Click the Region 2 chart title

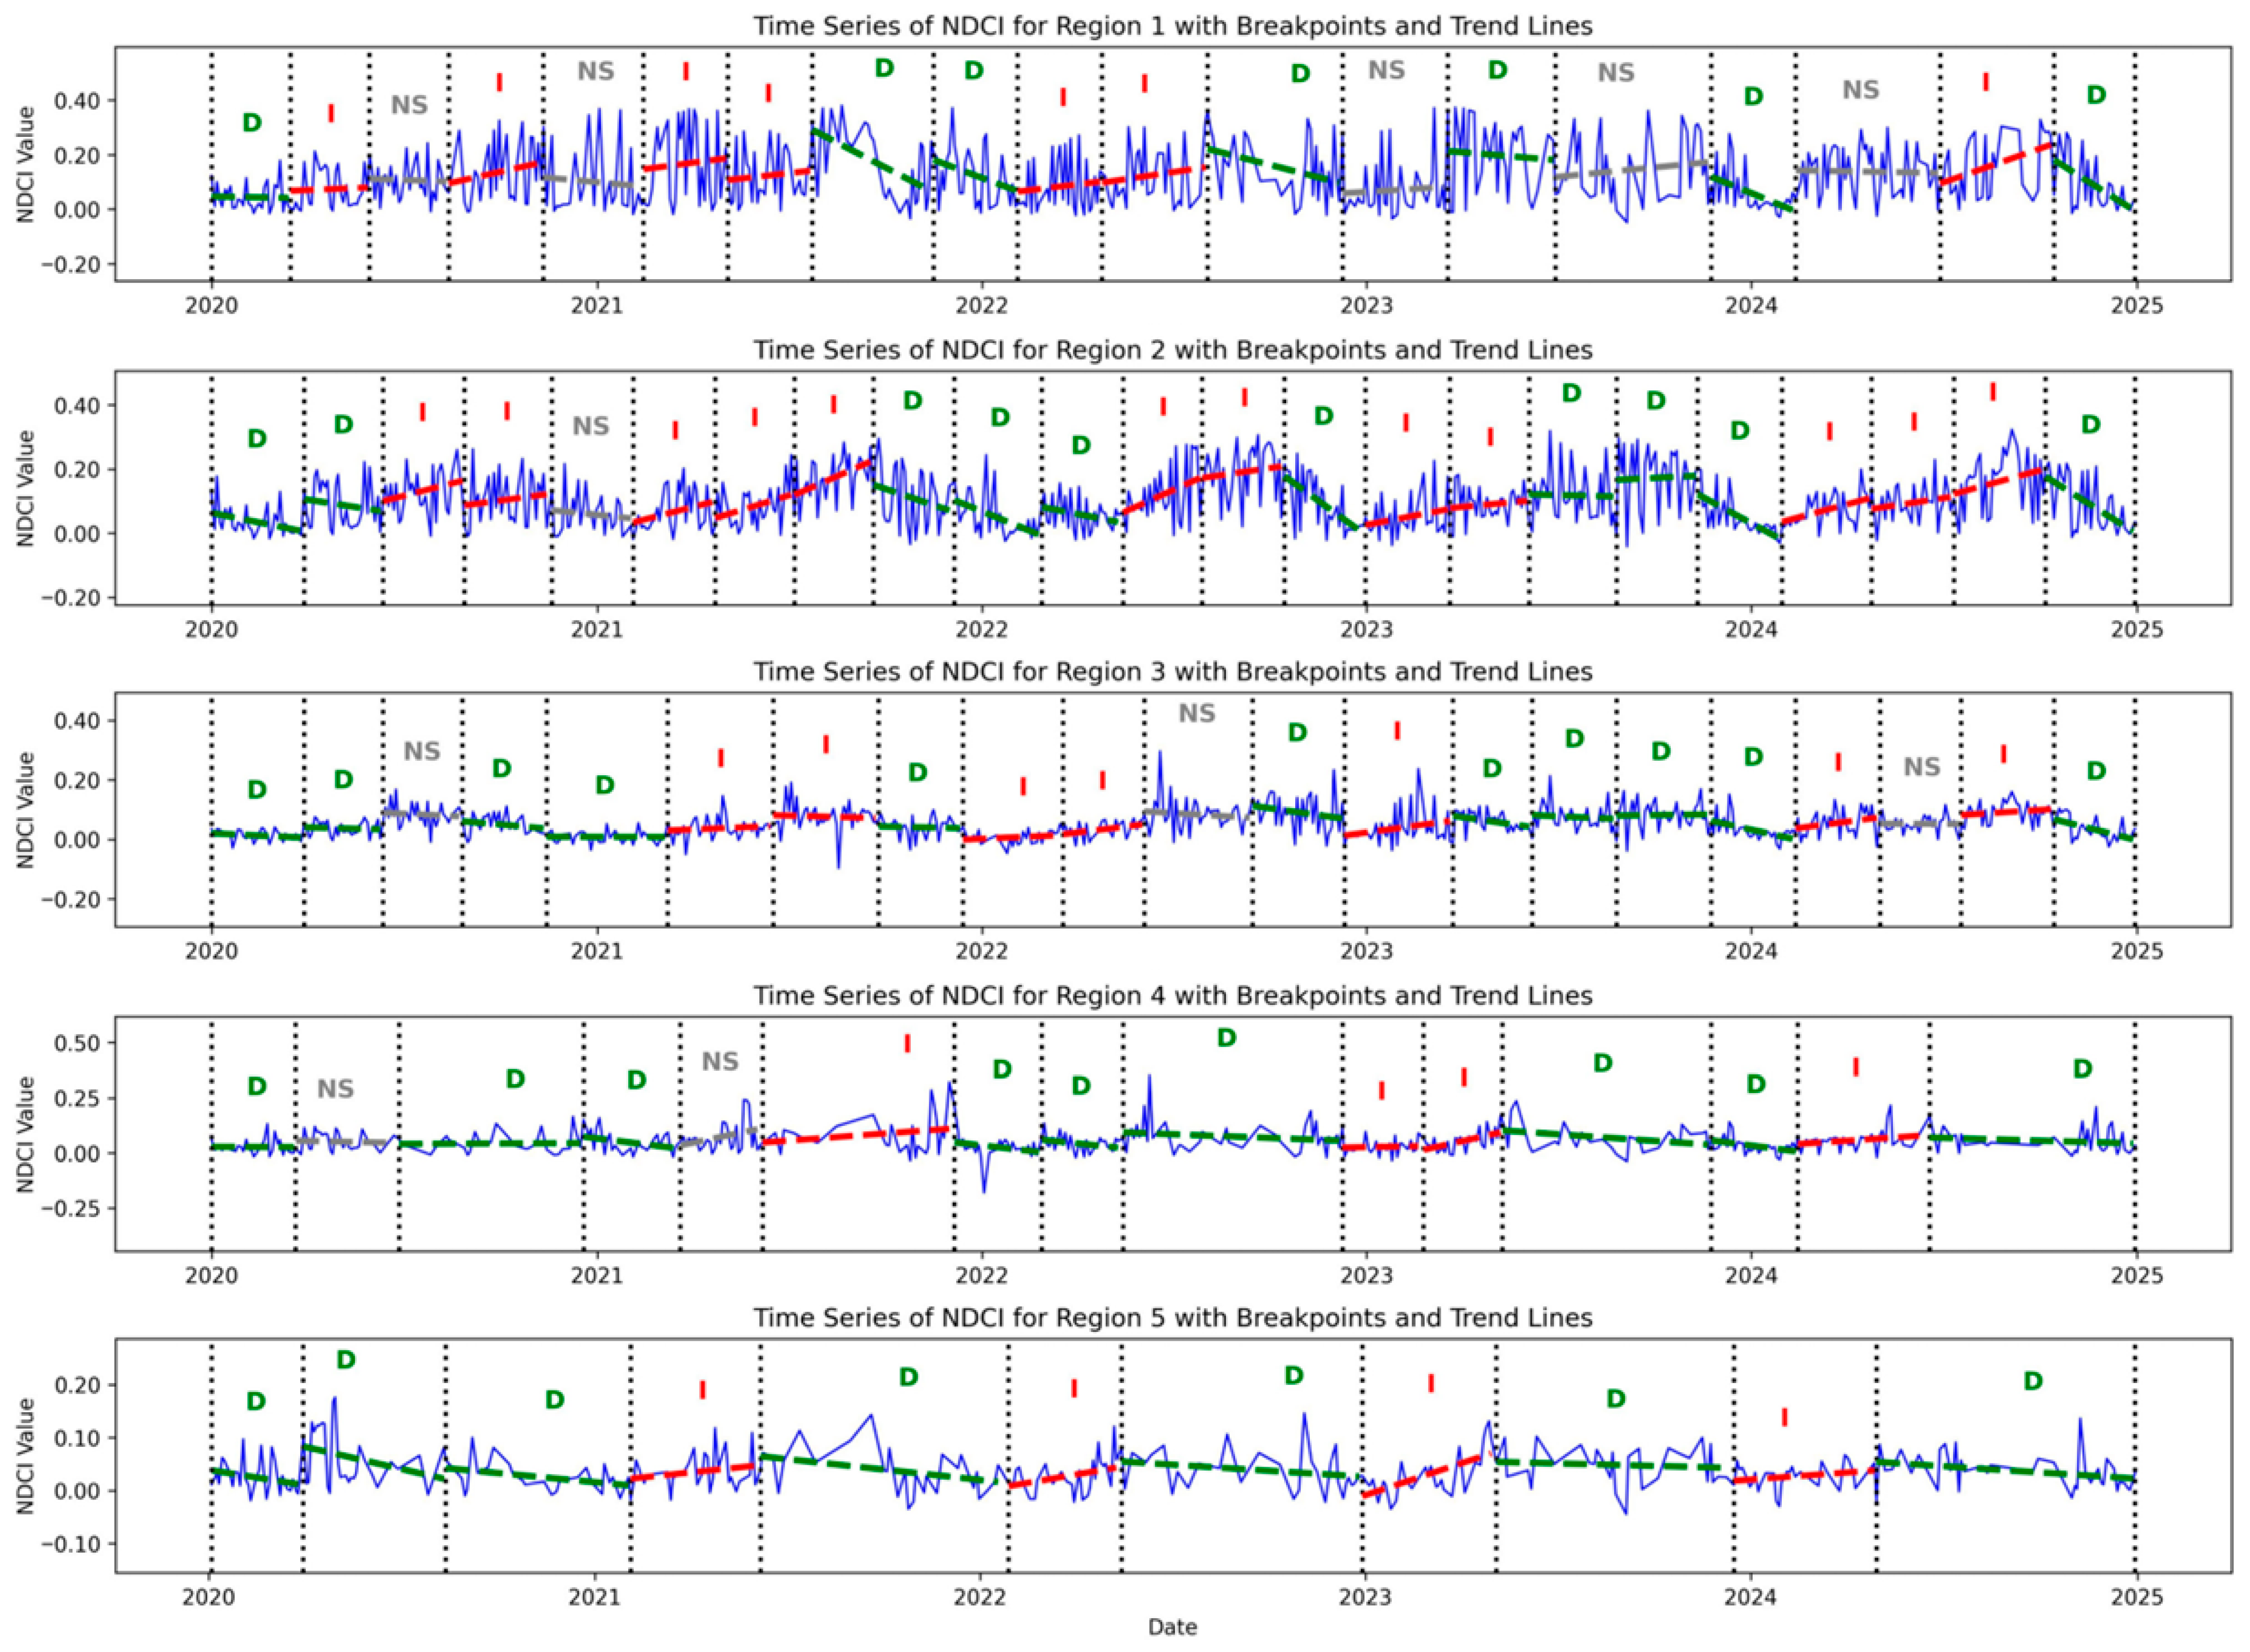pyautogui.click(x=1172, y=350)
